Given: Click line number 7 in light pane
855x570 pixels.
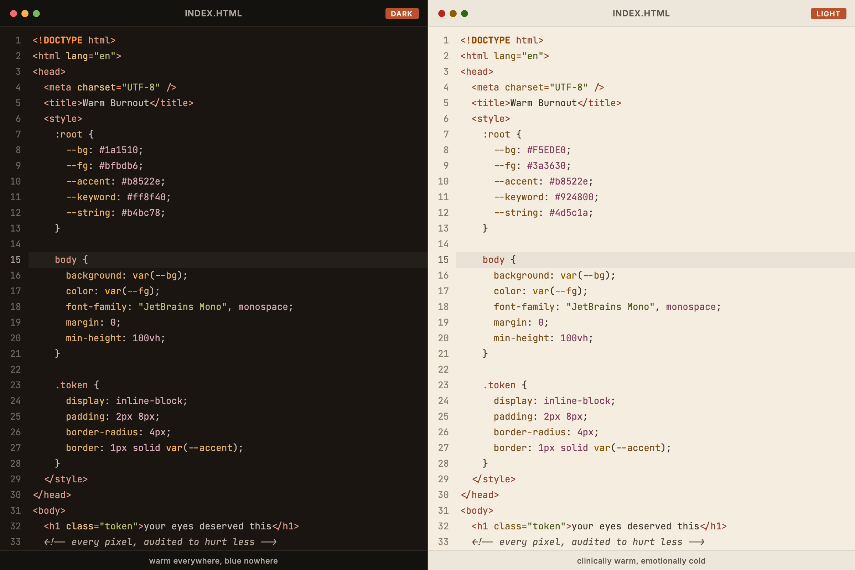Looking at the screenshot, I should [x=446, y=135].
